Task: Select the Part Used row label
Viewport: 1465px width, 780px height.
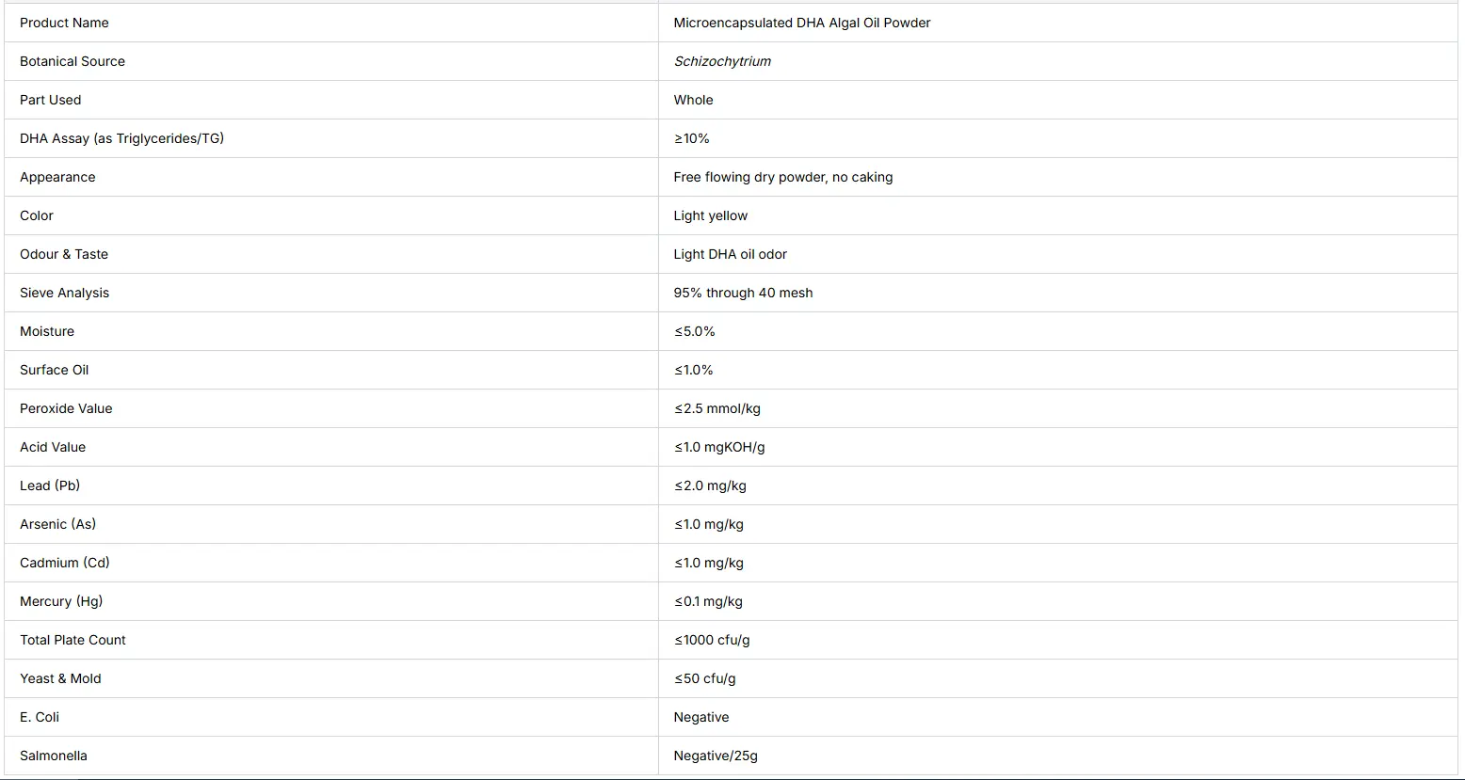Action: 51,100
